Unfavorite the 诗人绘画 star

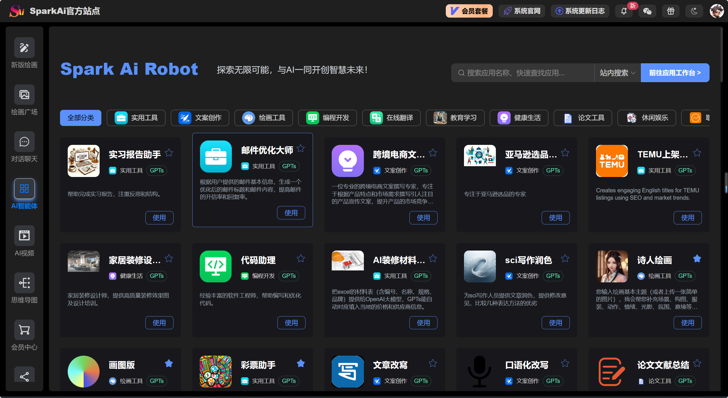697,259
